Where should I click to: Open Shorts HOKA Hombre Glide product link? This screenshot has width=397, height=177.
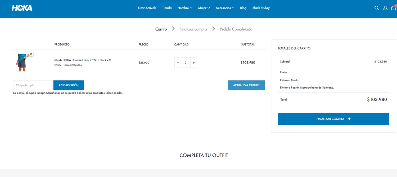[x=83, y=60]
